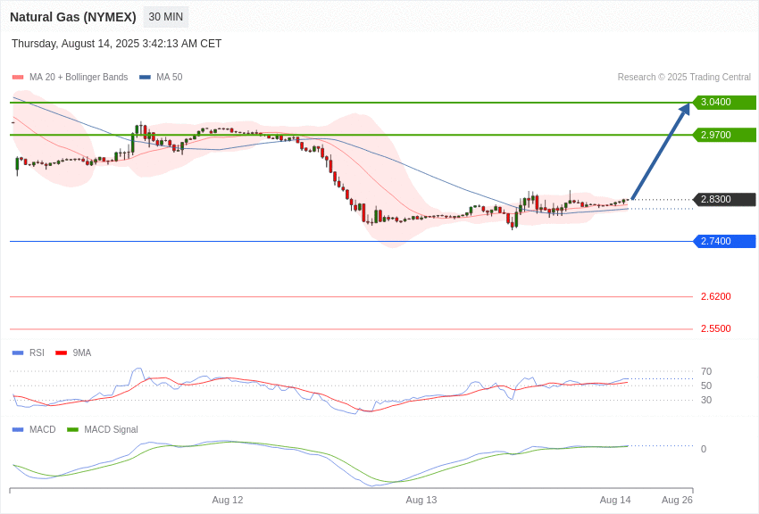Click the 30 MIN timeframe badge
Image resolution: width=759 pixels, height=514 pixels.
pos(165,17)
